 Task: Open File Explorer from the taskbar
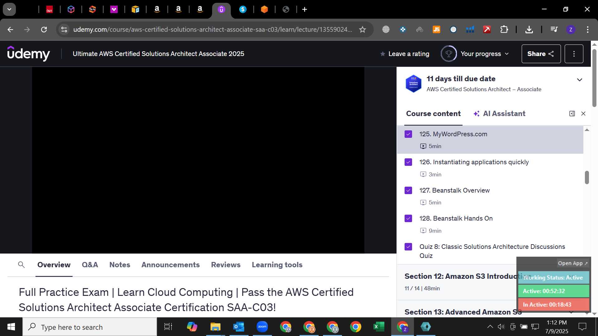tap(215, 327)
